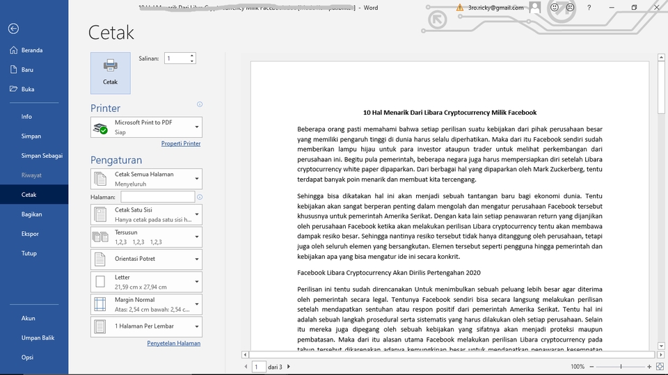The image size is (668, 375).
Task: Click the 'dari 3' page count text
Action: [x=276, y=367]
